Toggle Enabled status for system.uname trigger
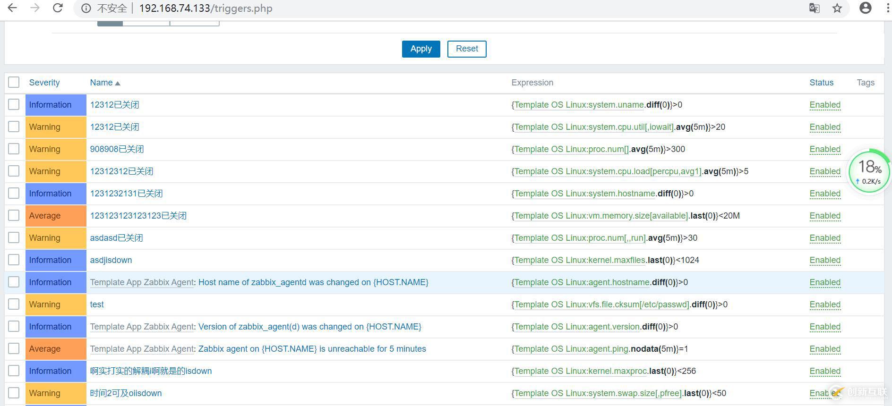Viewport: 892px width, 406px height. [x=825, y=105]
